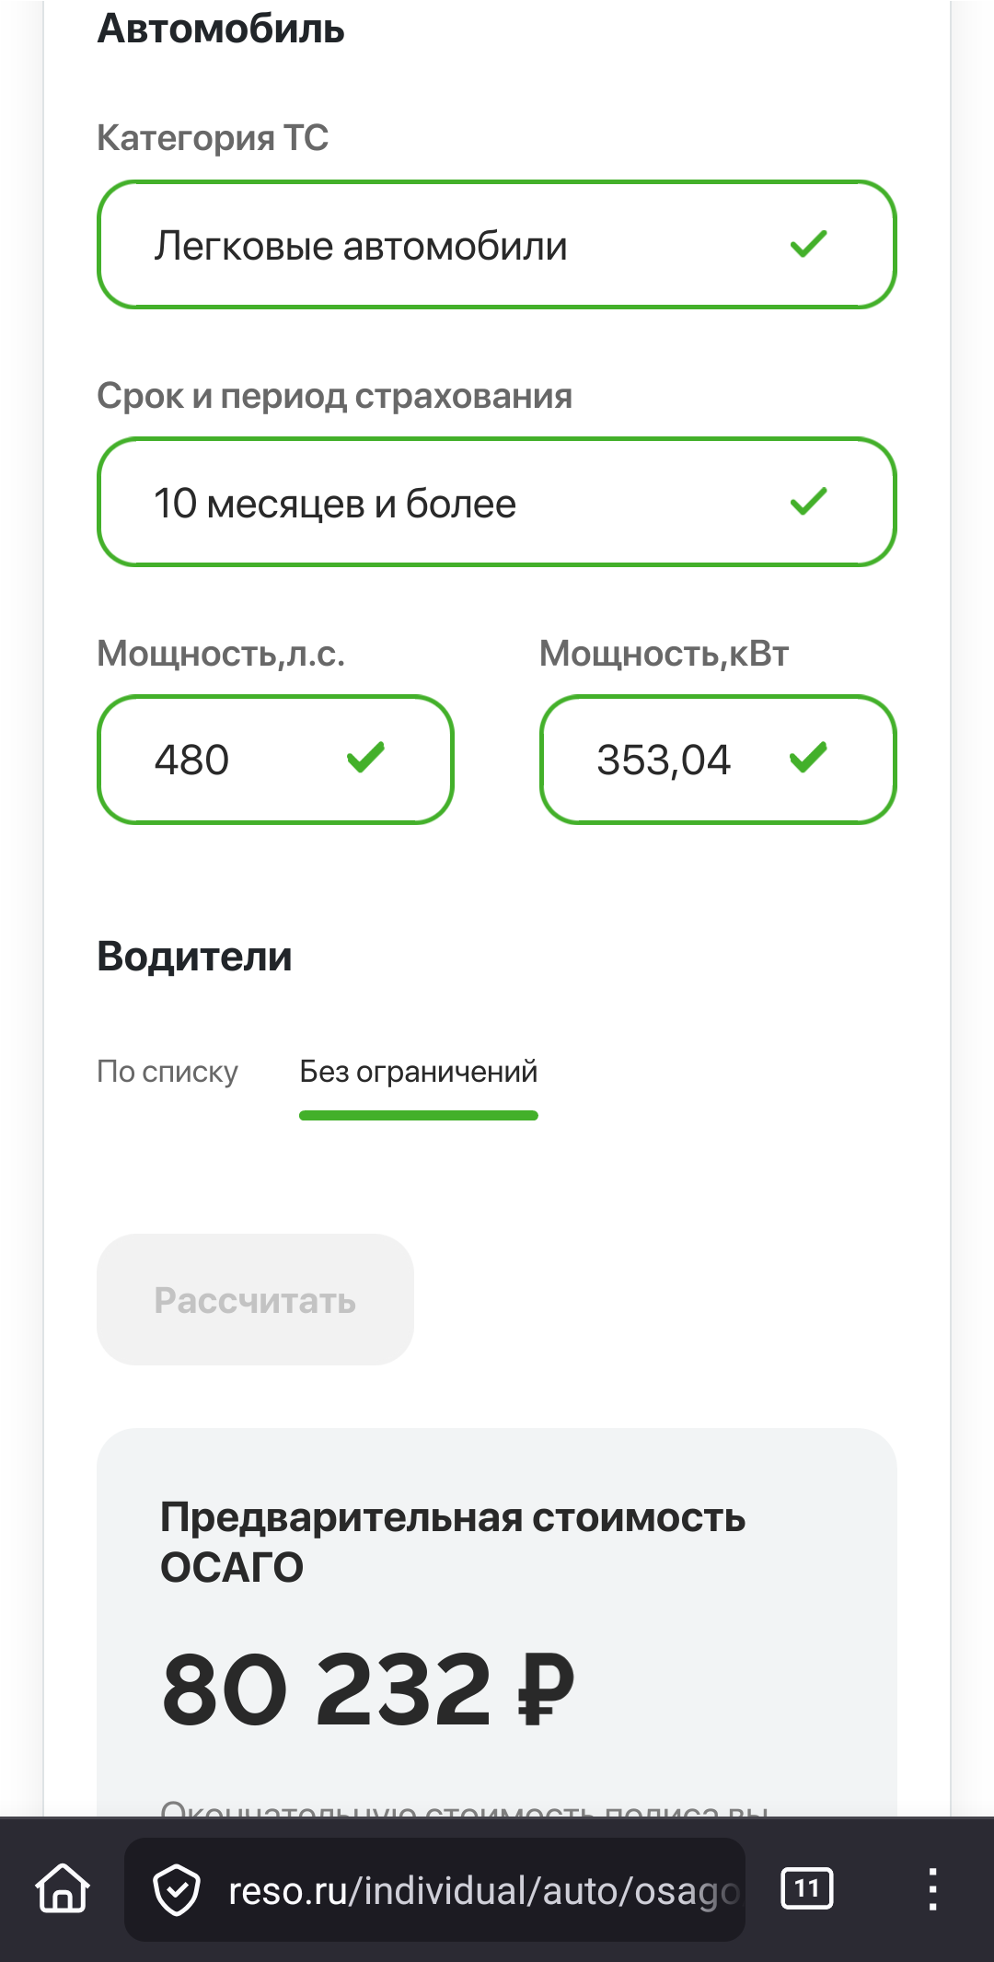Open the browser three-dot menu
Viewport: 994px width, 1962px height.
click(932, 1889)
